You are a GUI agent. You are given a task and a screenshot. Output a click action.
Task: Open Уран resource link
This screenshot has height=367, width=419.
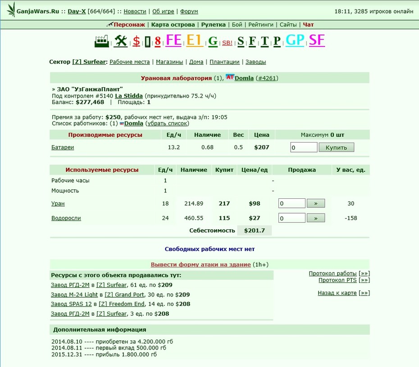[x=58, y=203]
